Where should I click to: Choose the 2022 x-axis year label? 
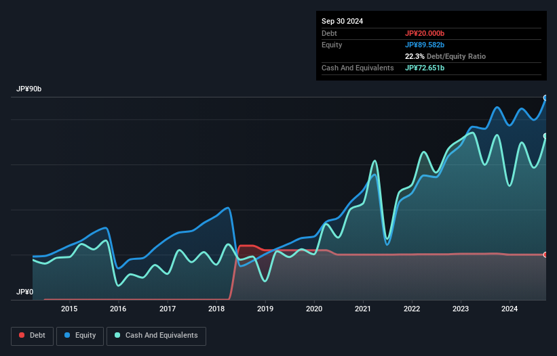[x=412, y=309]
